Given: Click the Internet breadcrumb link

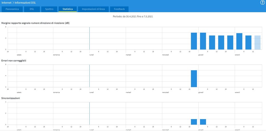Looking at the screenshot, I should (x=7, y=3).
